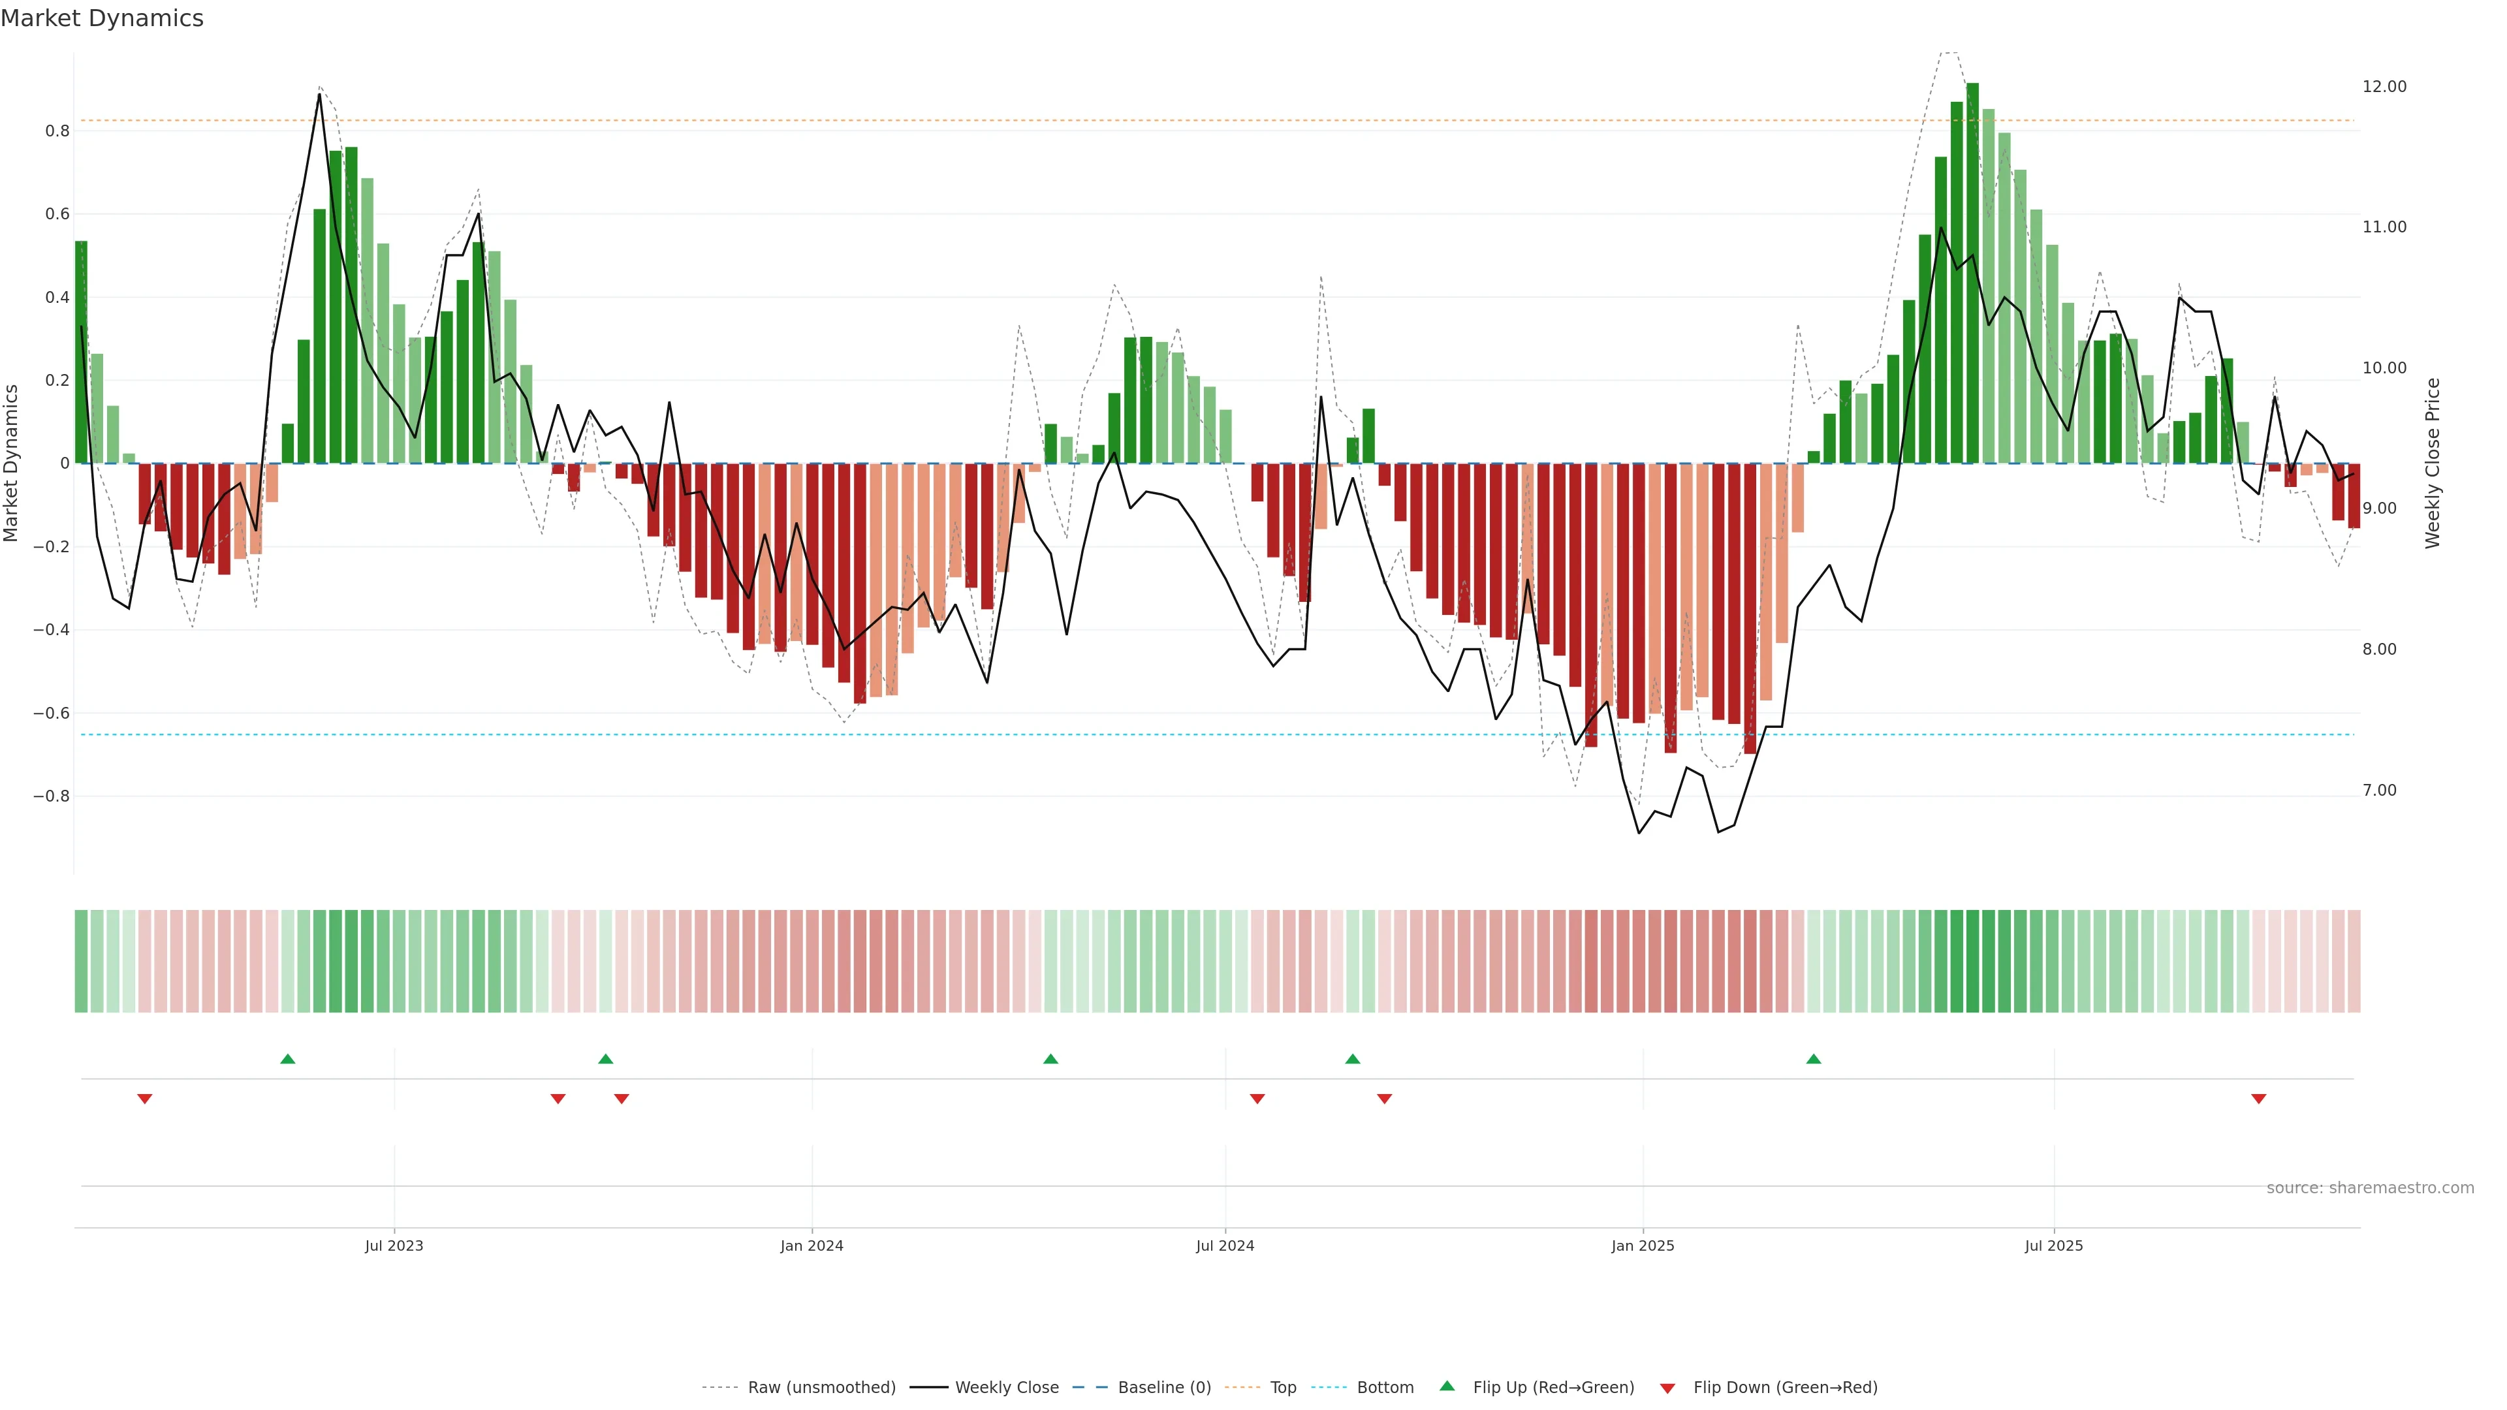
Task: Click the Jul 2023 axis label
Action: pyautogui.click(x=394, y=1245)
